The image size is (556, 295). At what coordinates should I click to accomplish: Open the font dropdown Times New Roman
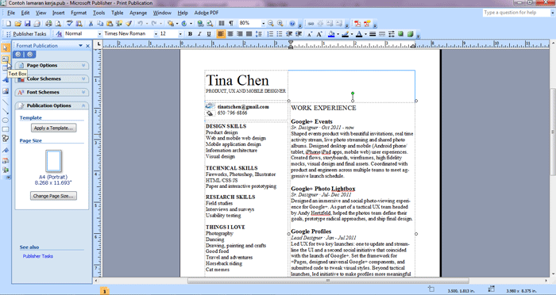point(156,34)
